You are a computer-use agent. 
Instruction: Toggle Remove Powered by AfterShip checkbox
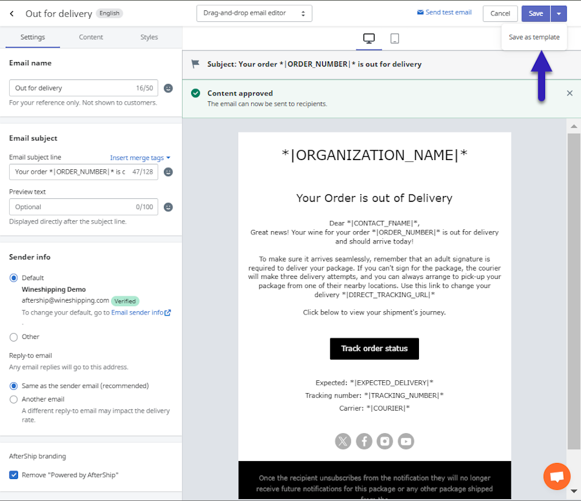(x=14, y=475)
